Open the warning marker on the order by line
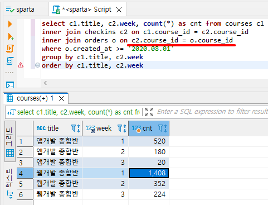 click(x=21, y=65)
